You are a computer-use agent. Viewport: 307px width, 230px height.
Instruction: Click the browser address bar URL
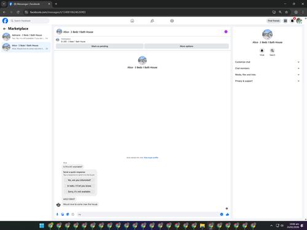click(58, 12)
